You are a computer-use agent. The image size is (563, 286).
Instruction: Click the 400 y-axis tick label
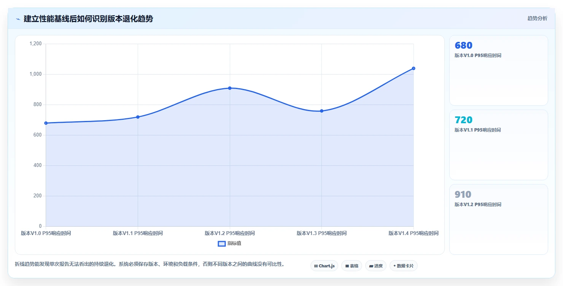click(x=37, y=165)
